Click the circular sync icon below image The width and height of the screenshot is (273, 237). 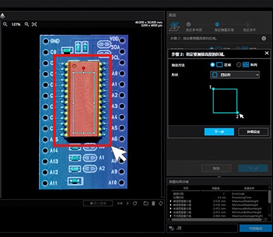click(x=161, y=203)
